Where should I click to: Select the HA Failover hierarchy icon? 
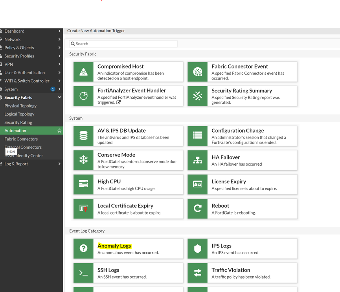(197, 160)
